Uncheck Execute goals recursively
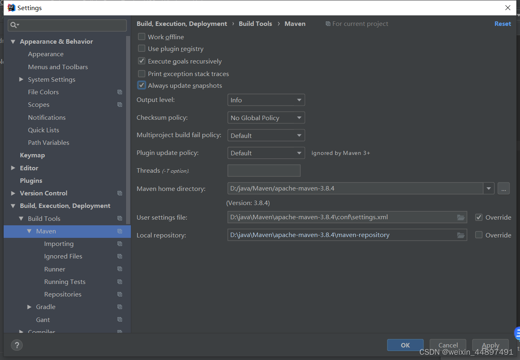The image size is (520, 360). click(x=141, y=61)
